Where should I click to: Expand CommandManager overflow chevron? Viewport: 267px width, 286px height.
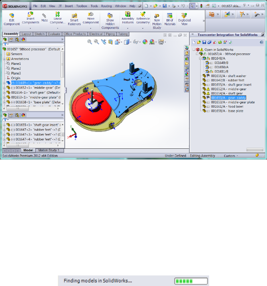point(204,21)
